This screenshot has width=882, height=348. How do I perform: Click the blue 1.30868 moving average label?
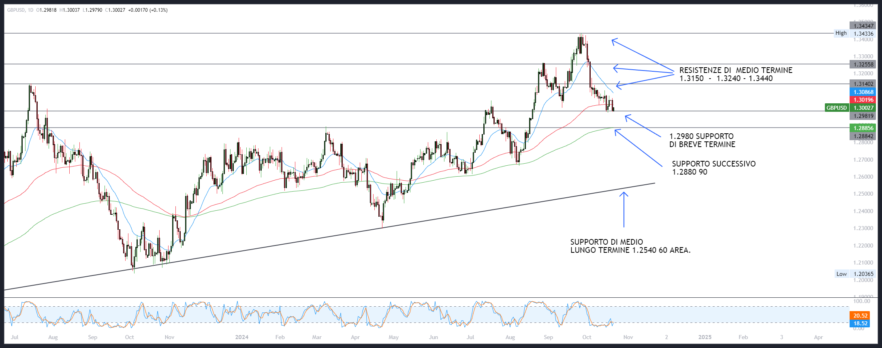click(x=863, y=92)
